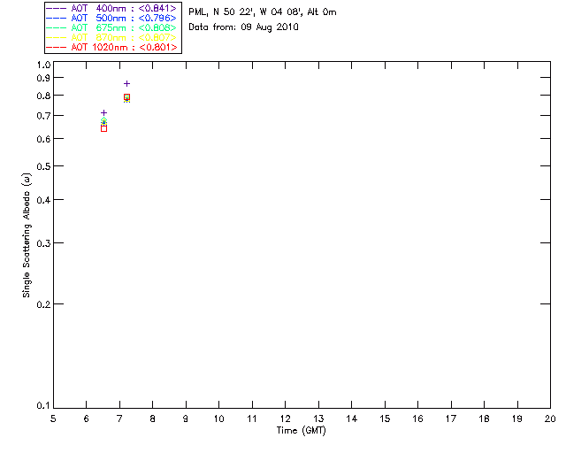Click the y-axis tick label 1.0
The image size is (566, 453).
[x=43, y=65]
